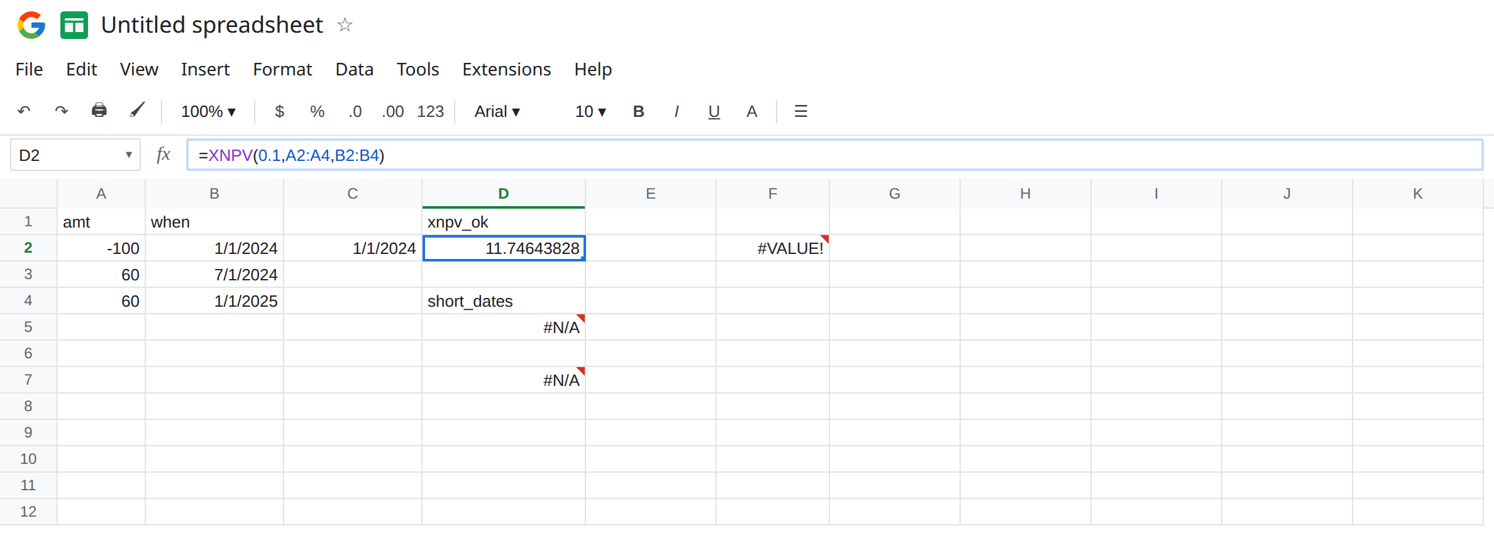
Task: Open the Tools menu
Action: (x=418, y=69)
